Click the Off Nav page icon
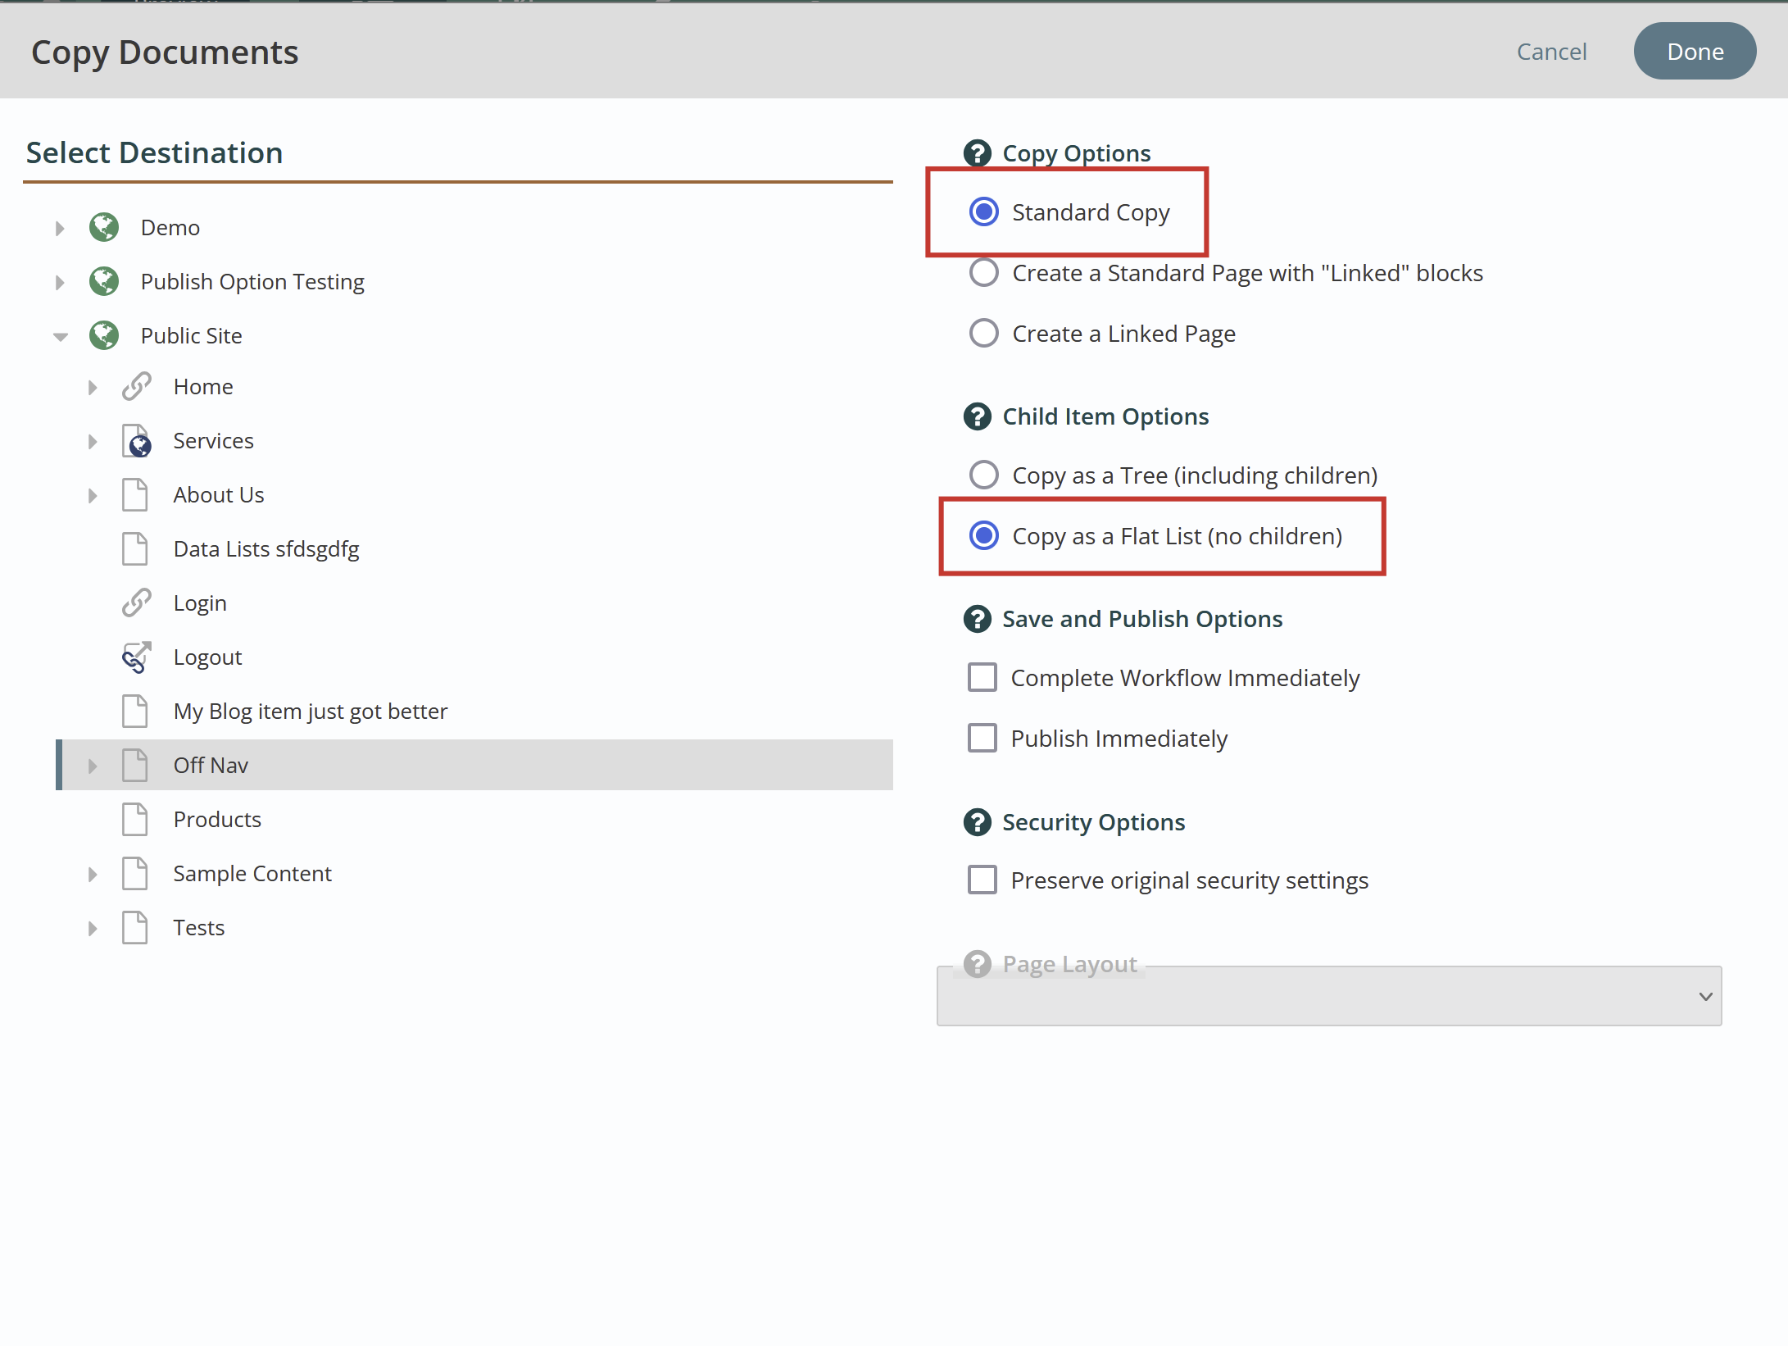The width and height of the screenshot is (1788, 1346). [x=134, y=765]
